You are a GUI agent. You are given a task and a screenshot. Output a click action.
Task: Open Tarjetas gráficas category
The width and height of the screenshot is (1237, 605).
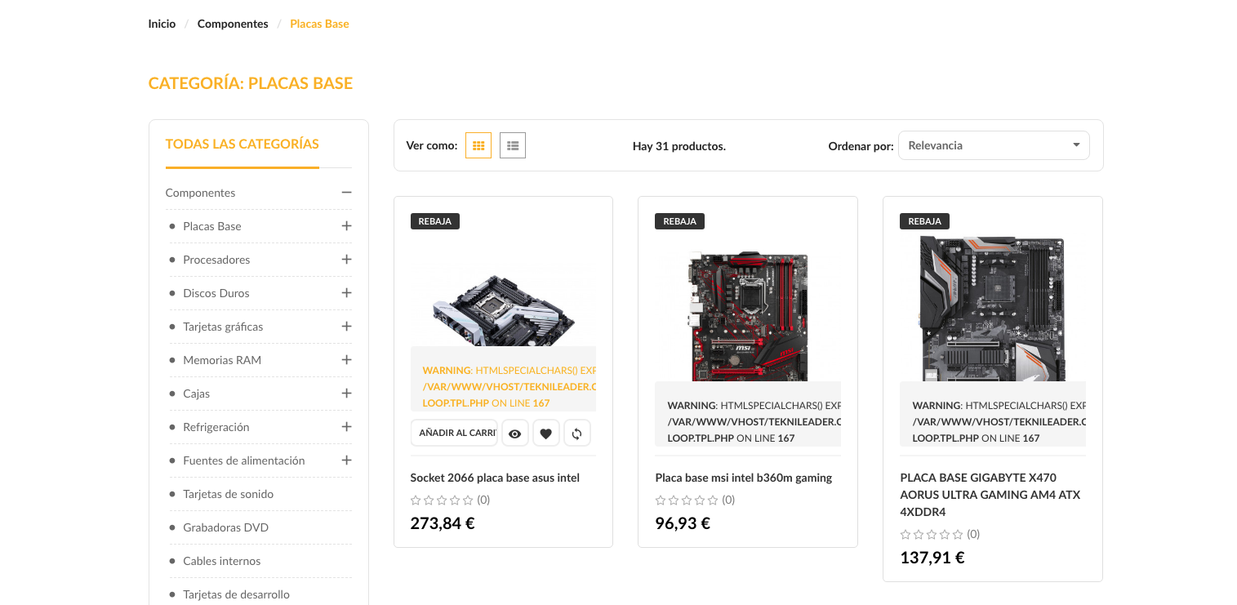(x=223, y=327)
